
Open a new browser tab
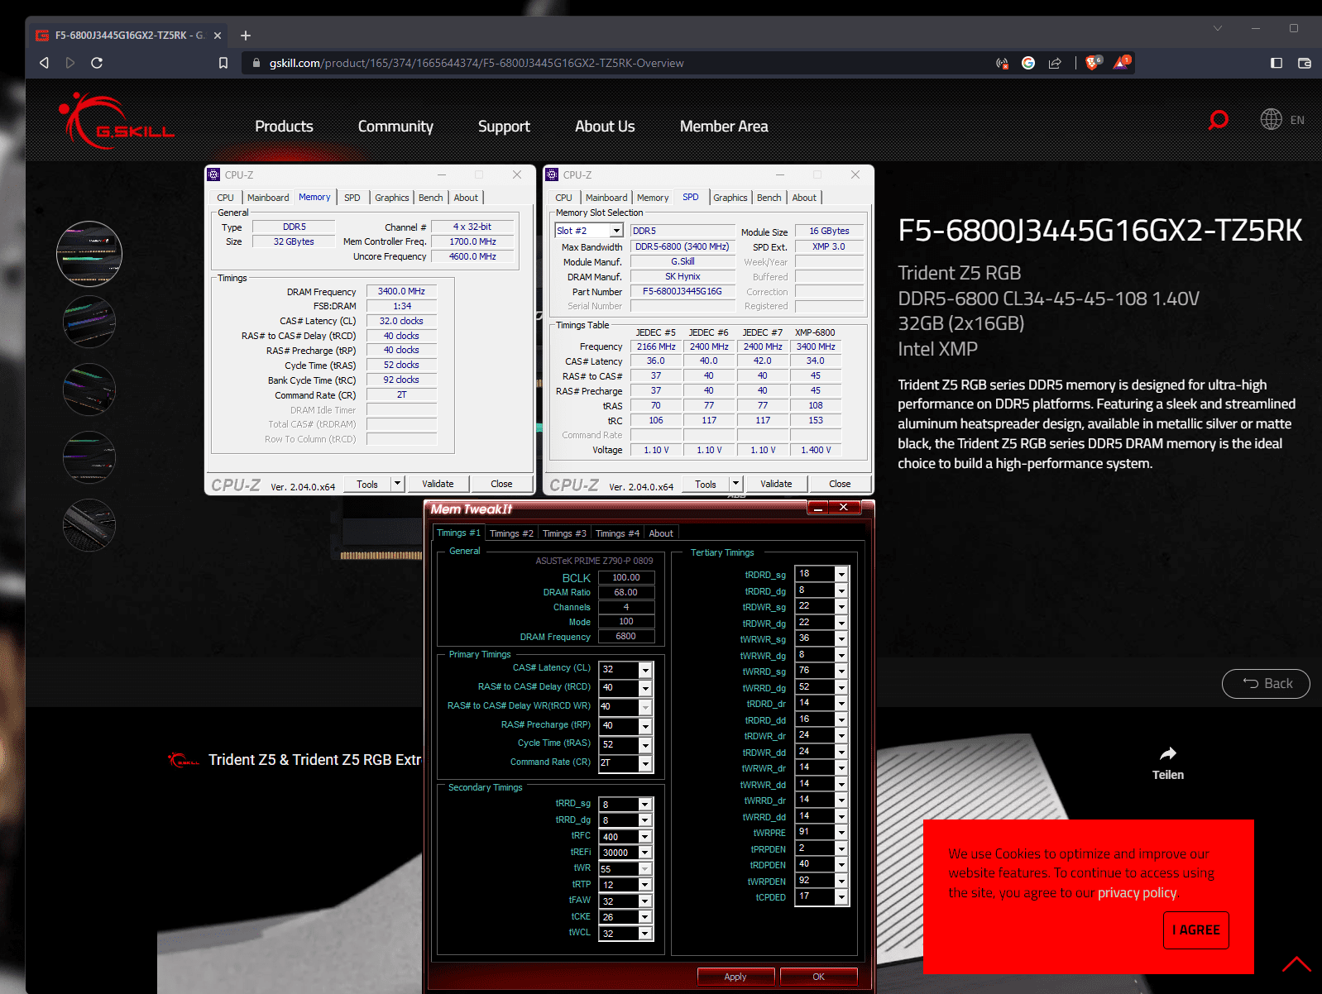245,36
